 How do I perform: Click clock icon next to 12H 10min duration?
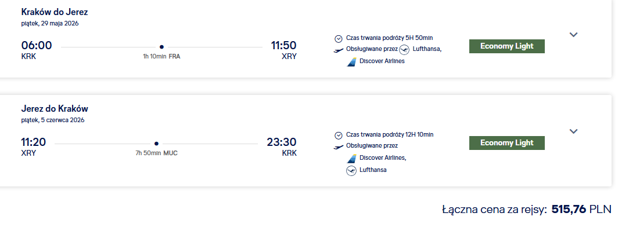coord(339,135)
